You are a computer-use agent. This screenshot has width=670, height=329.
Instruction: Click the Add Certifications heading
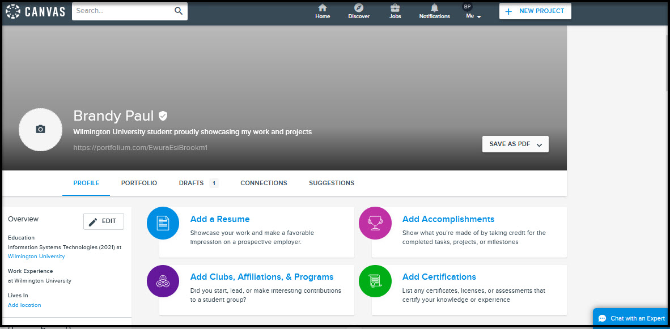pyautogui.click(x=439, y=277)
